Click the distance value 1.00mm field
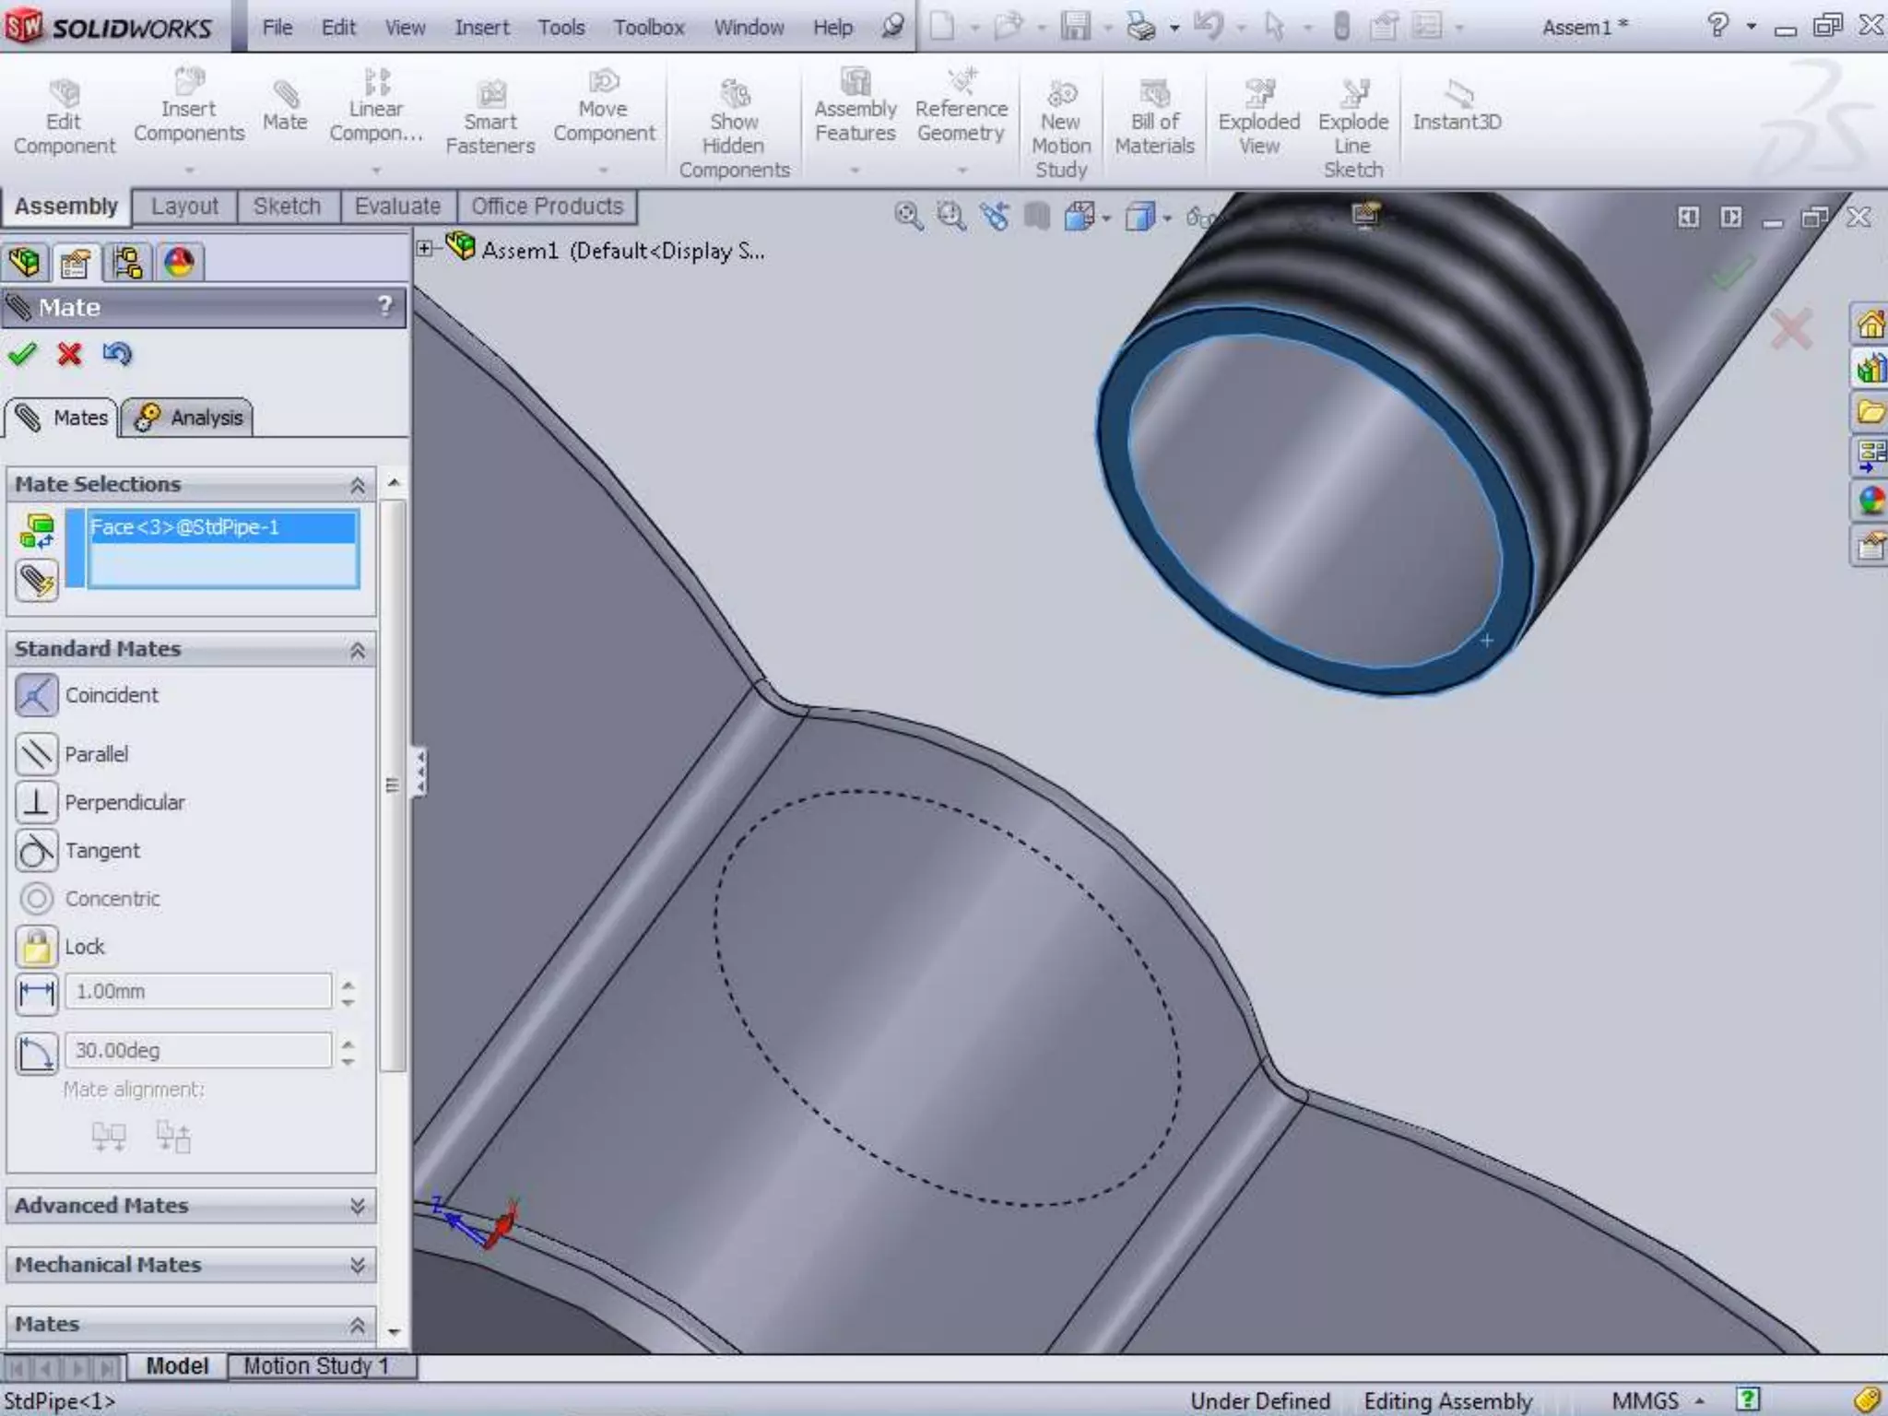The height and width of the screenshot is (1416, 1888). [197, 992]
